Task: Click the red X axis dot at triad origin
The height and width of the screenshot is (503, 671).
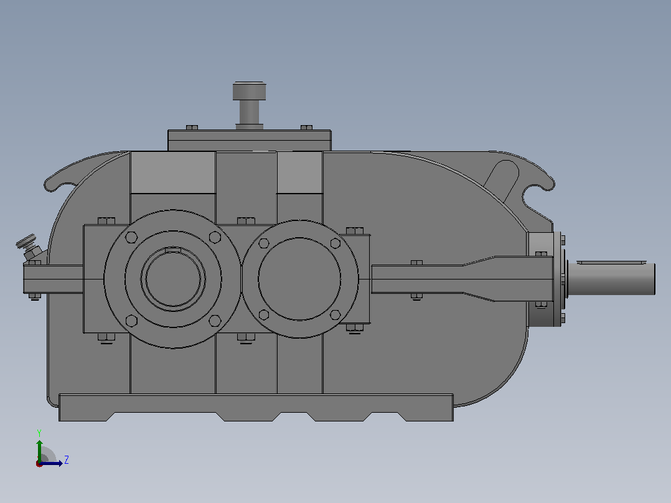Action: coord(39,464)
